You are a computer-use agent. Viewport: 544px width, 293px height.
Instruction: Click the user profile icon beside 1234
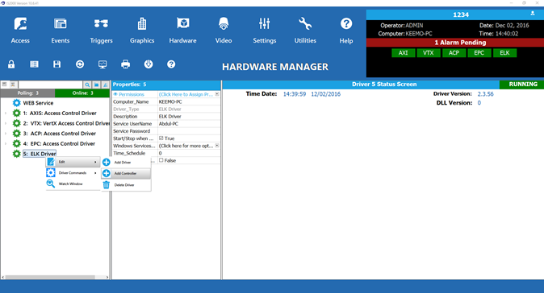point(533,14)
